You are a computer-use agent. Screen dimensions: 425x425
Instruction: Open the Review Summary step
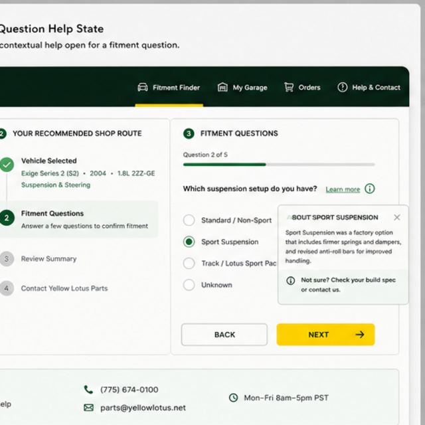48,259
